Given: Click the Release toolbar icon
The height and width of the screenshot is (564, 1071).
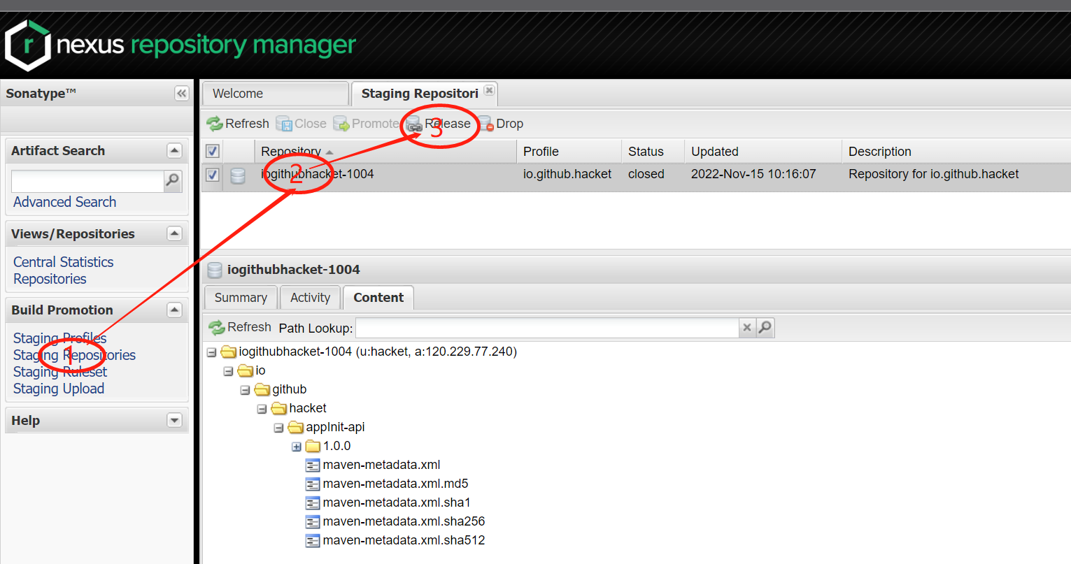Looking at the screenshot, I should click(414, 124).
